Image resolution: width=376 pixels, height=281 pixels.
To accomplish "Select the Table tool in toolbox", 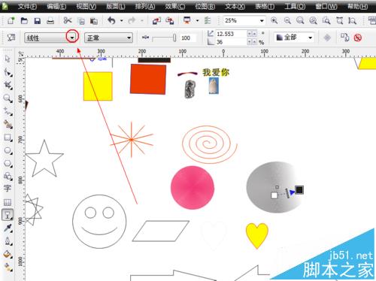I will (x=8, y=202).
